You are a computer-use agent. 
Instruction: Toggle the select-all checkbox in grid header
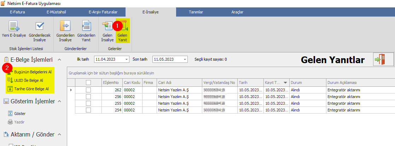coord(88,83)
